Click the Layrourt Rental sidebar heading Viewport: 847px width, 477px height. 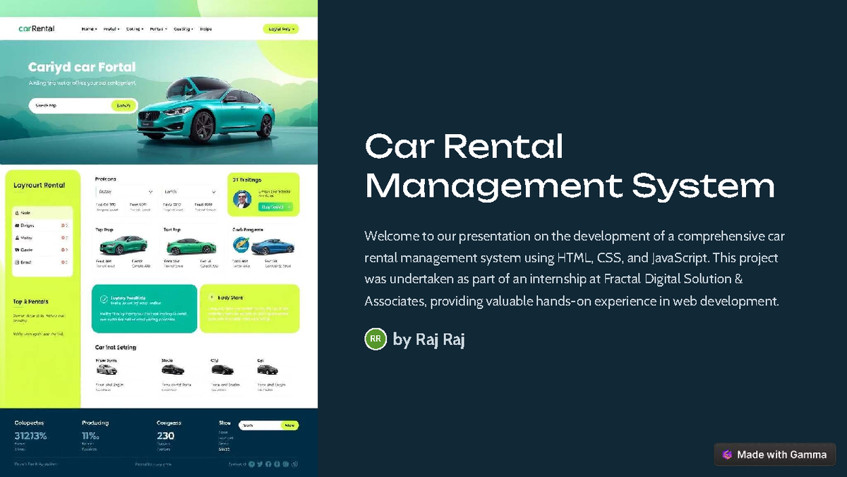pyautogui.click(x=40, y=186)
